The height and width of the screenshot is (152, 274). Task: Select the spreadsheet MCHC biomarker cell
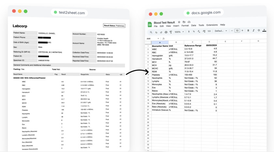160,68
